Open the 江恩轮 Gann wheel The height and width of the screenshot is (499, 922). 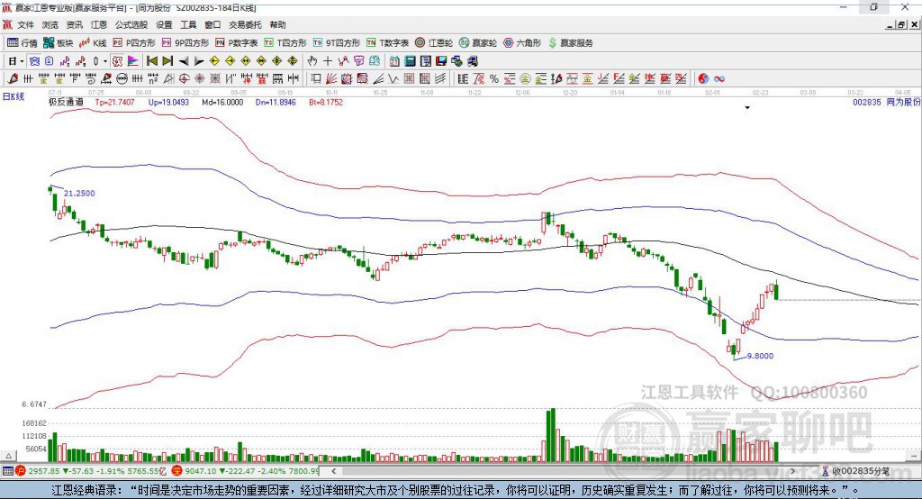tap(434, 43)
